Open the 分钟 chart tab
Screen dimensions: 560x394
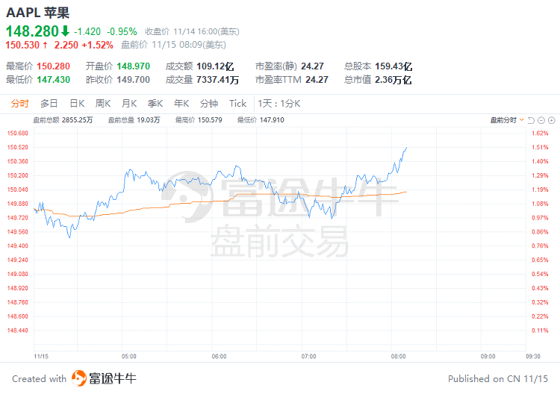209,104
